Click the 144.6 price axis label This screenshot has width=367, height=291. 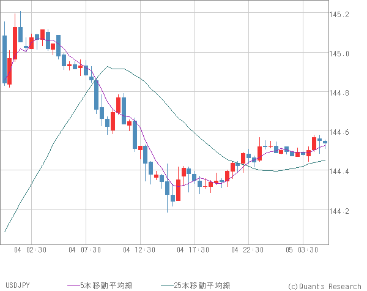click(x=339, y=132)
